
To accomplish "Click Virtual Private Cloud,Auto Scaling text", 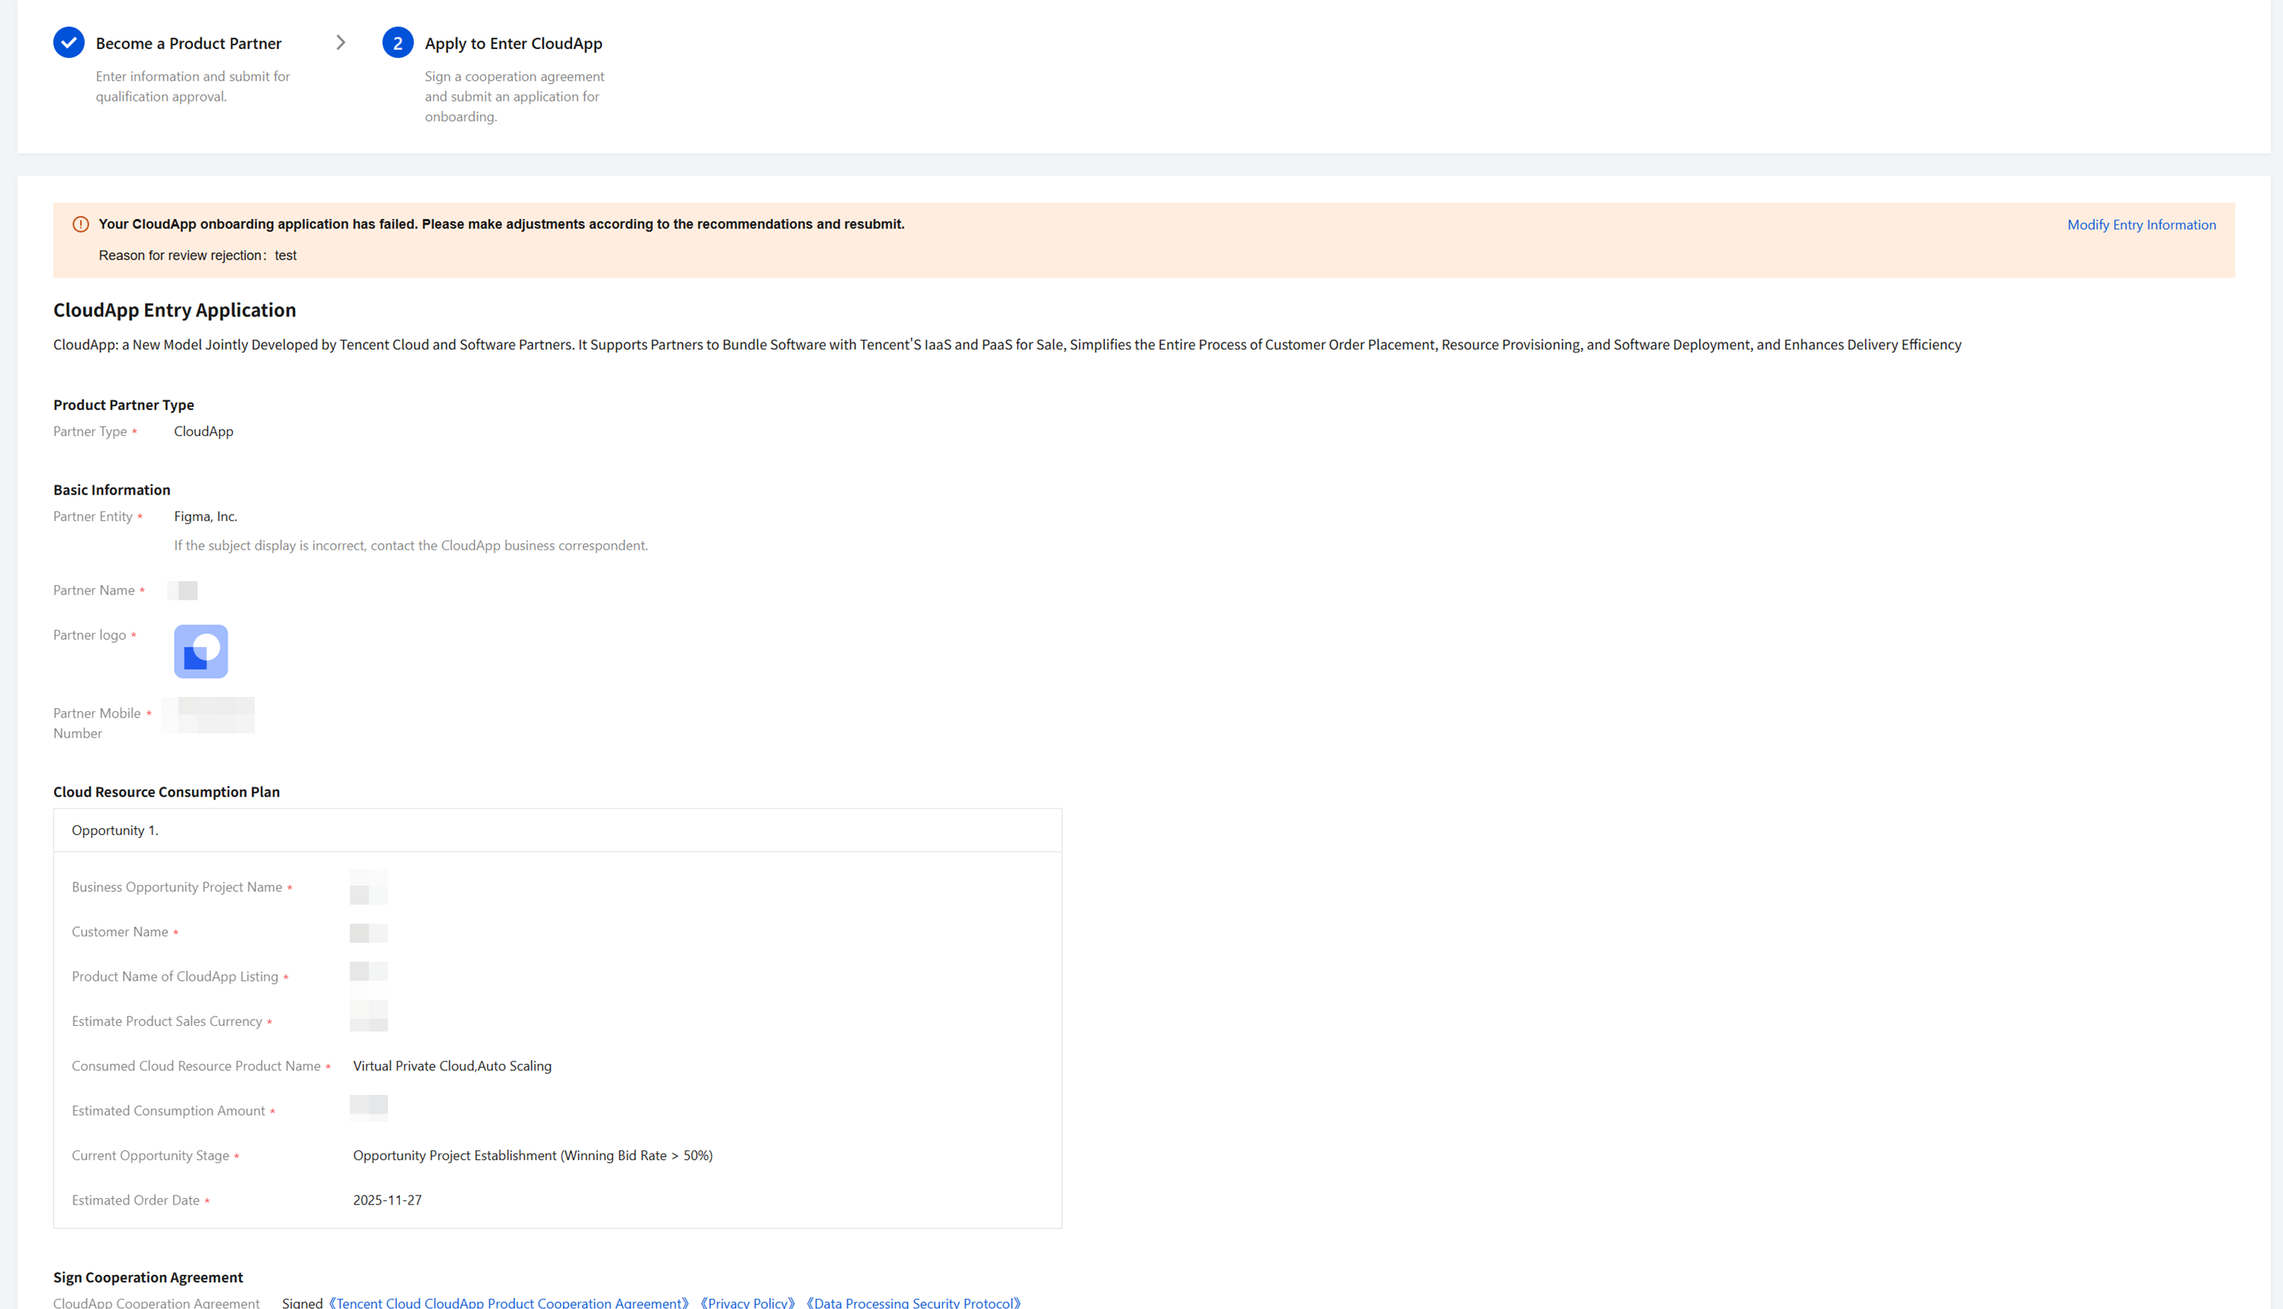I will (x=451, y=1066).
